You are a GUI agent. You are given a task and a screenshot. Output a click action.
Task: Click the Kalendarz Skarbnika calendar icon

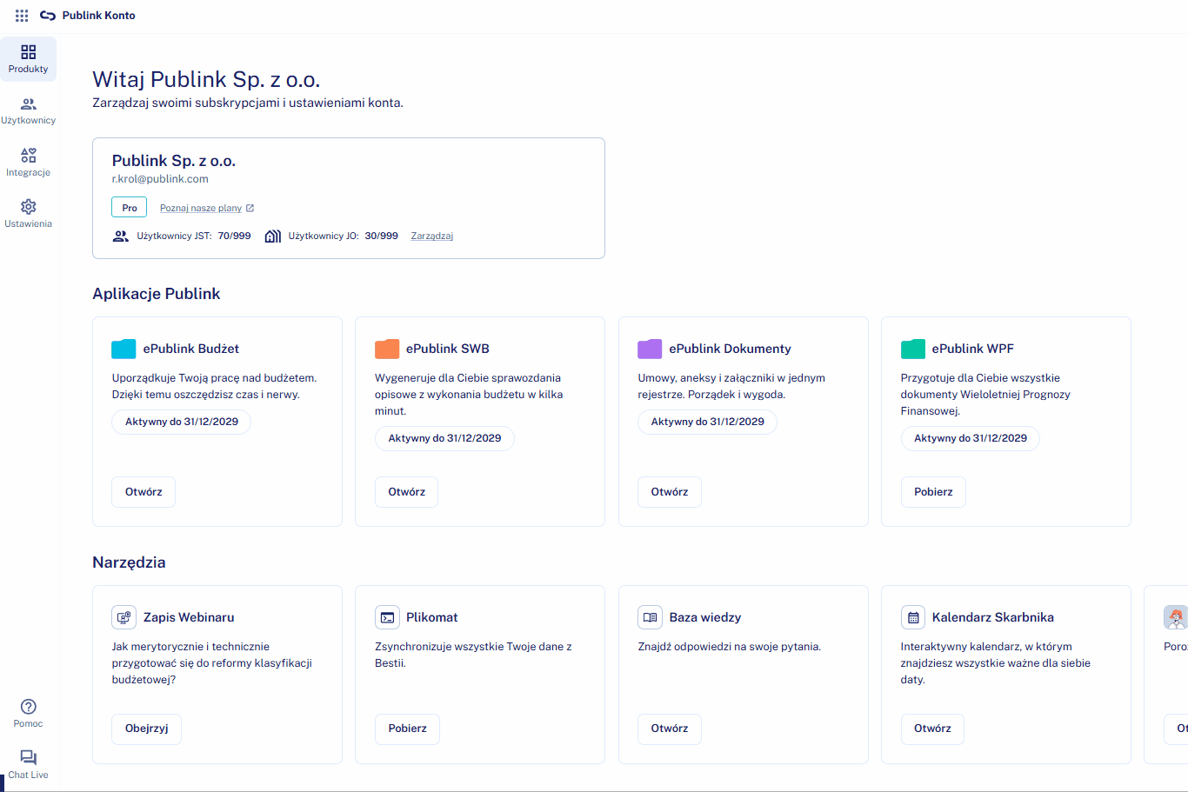coord(913,617)
